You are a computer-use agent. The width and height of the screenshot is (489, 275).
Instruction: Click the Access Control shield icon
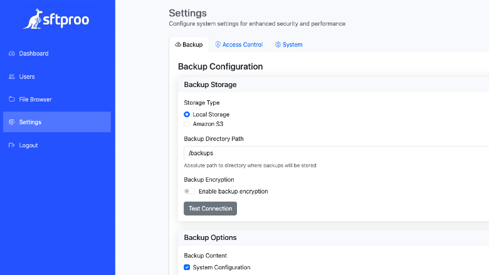click(x=218, y=44)
